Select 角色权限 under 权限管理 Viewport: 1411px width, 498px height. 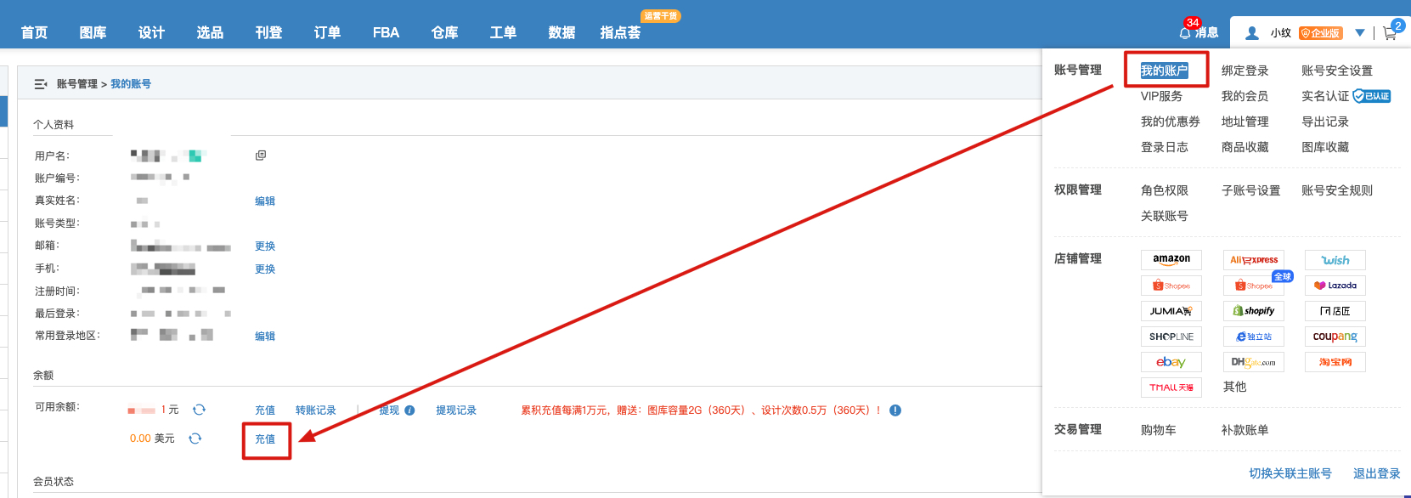tap(1164, 190)
